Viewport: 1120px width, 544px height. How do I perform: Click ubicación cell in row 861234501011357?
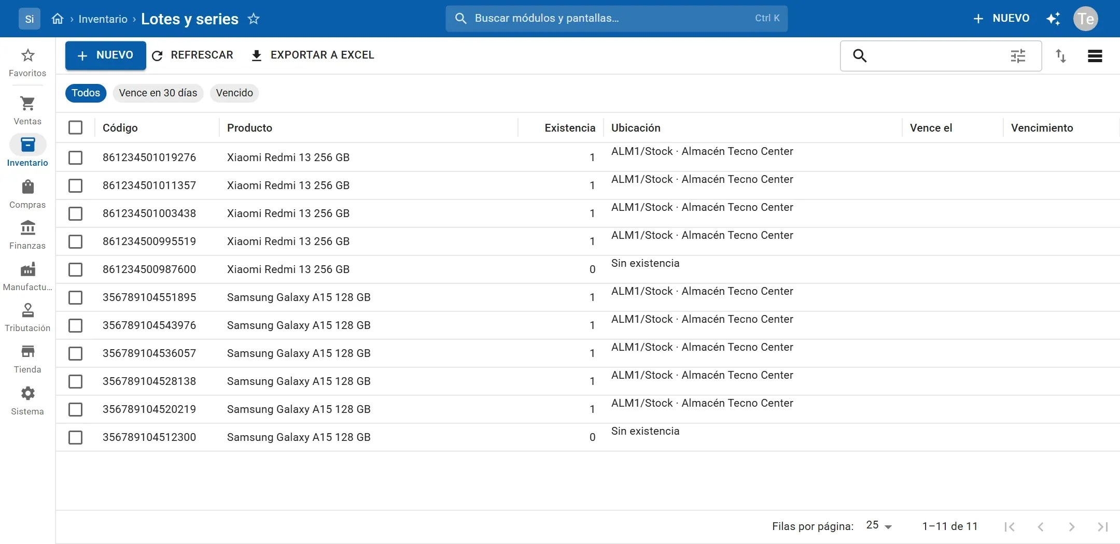(x=702, y=179)
